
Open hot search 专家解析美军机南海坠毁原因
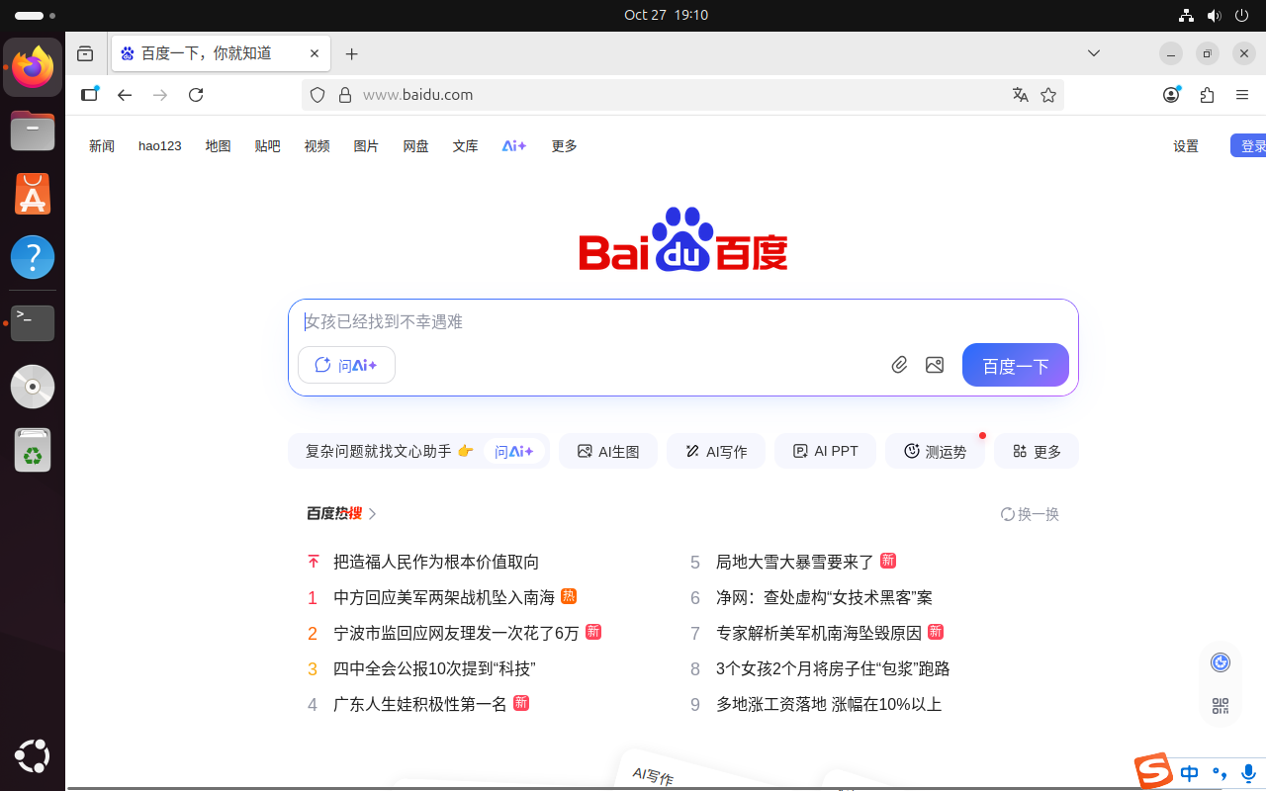pos(819,633)
